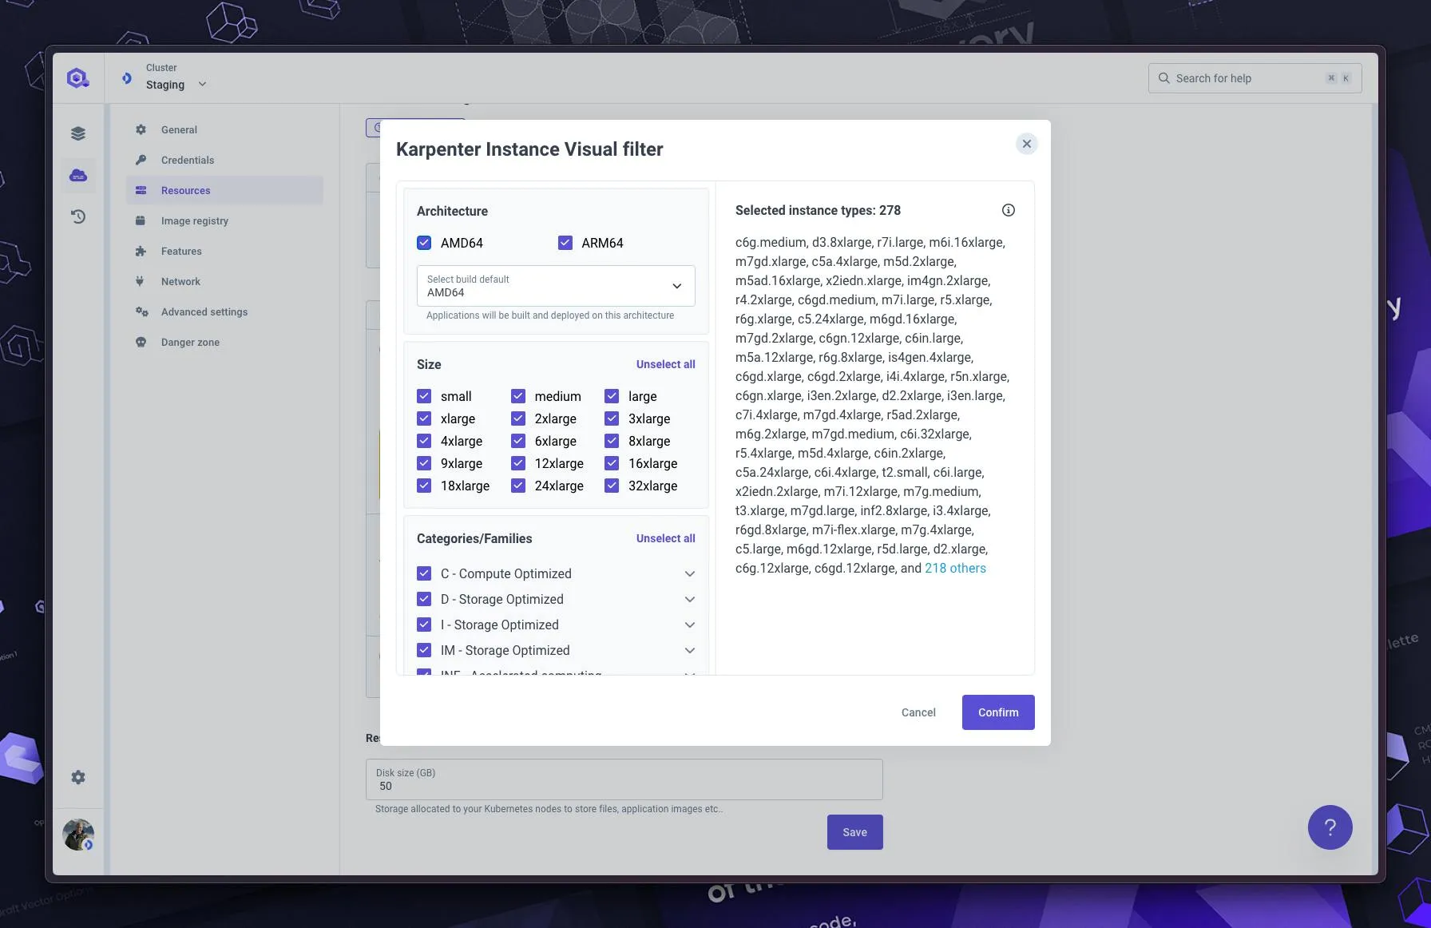Click the Qovery logo icon
Screen dimensions: 1431x928
(77, 78)
